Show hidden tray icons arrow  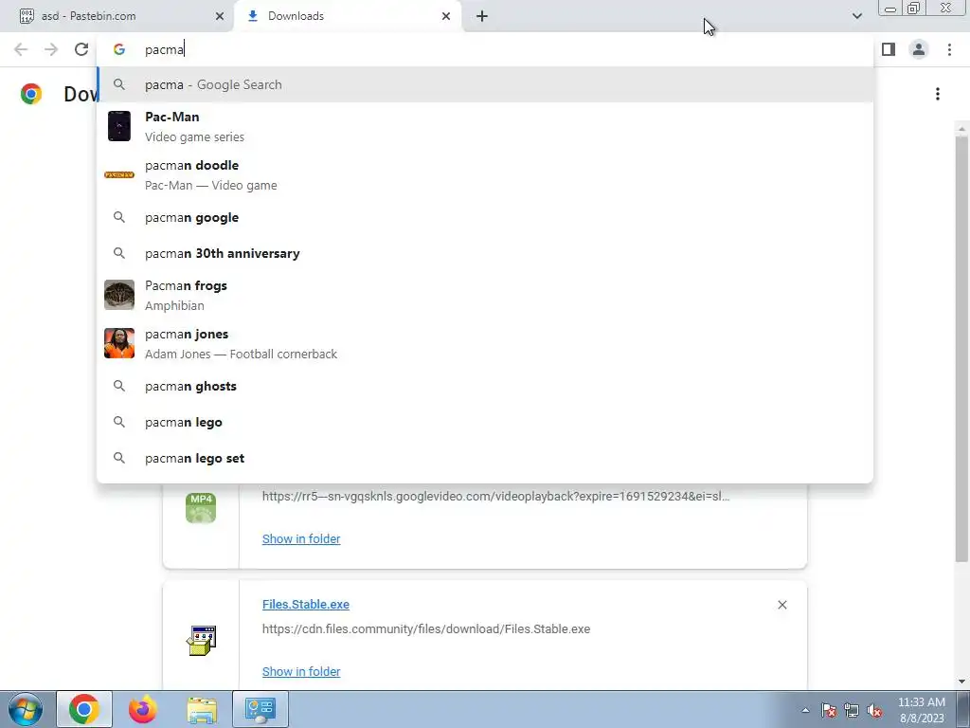pos(805,711)
